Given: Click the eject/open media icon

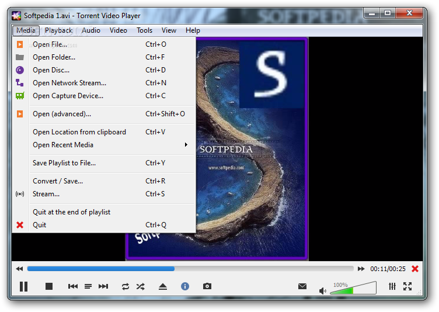Looking at the screenshot, I should 163,286.
